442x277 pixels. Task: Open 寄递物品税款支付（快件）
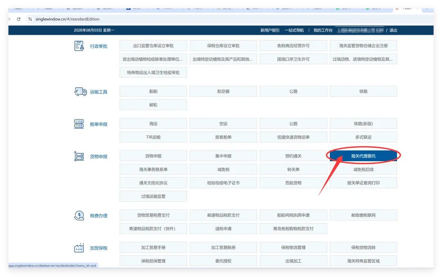(x=153, y=229)
